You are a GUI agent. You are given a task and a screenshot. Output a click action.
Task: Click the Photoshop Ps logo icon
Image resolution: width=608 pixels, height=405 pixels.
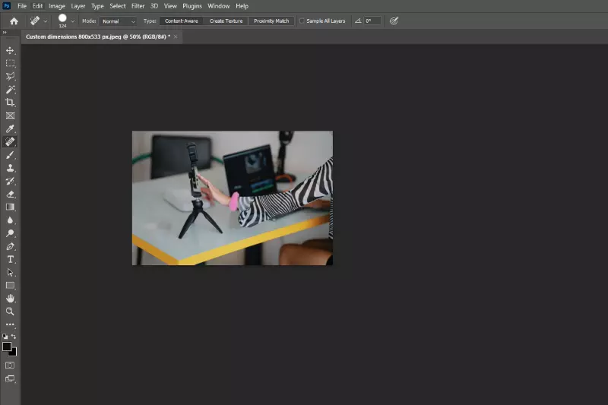(x=7, y=6)
